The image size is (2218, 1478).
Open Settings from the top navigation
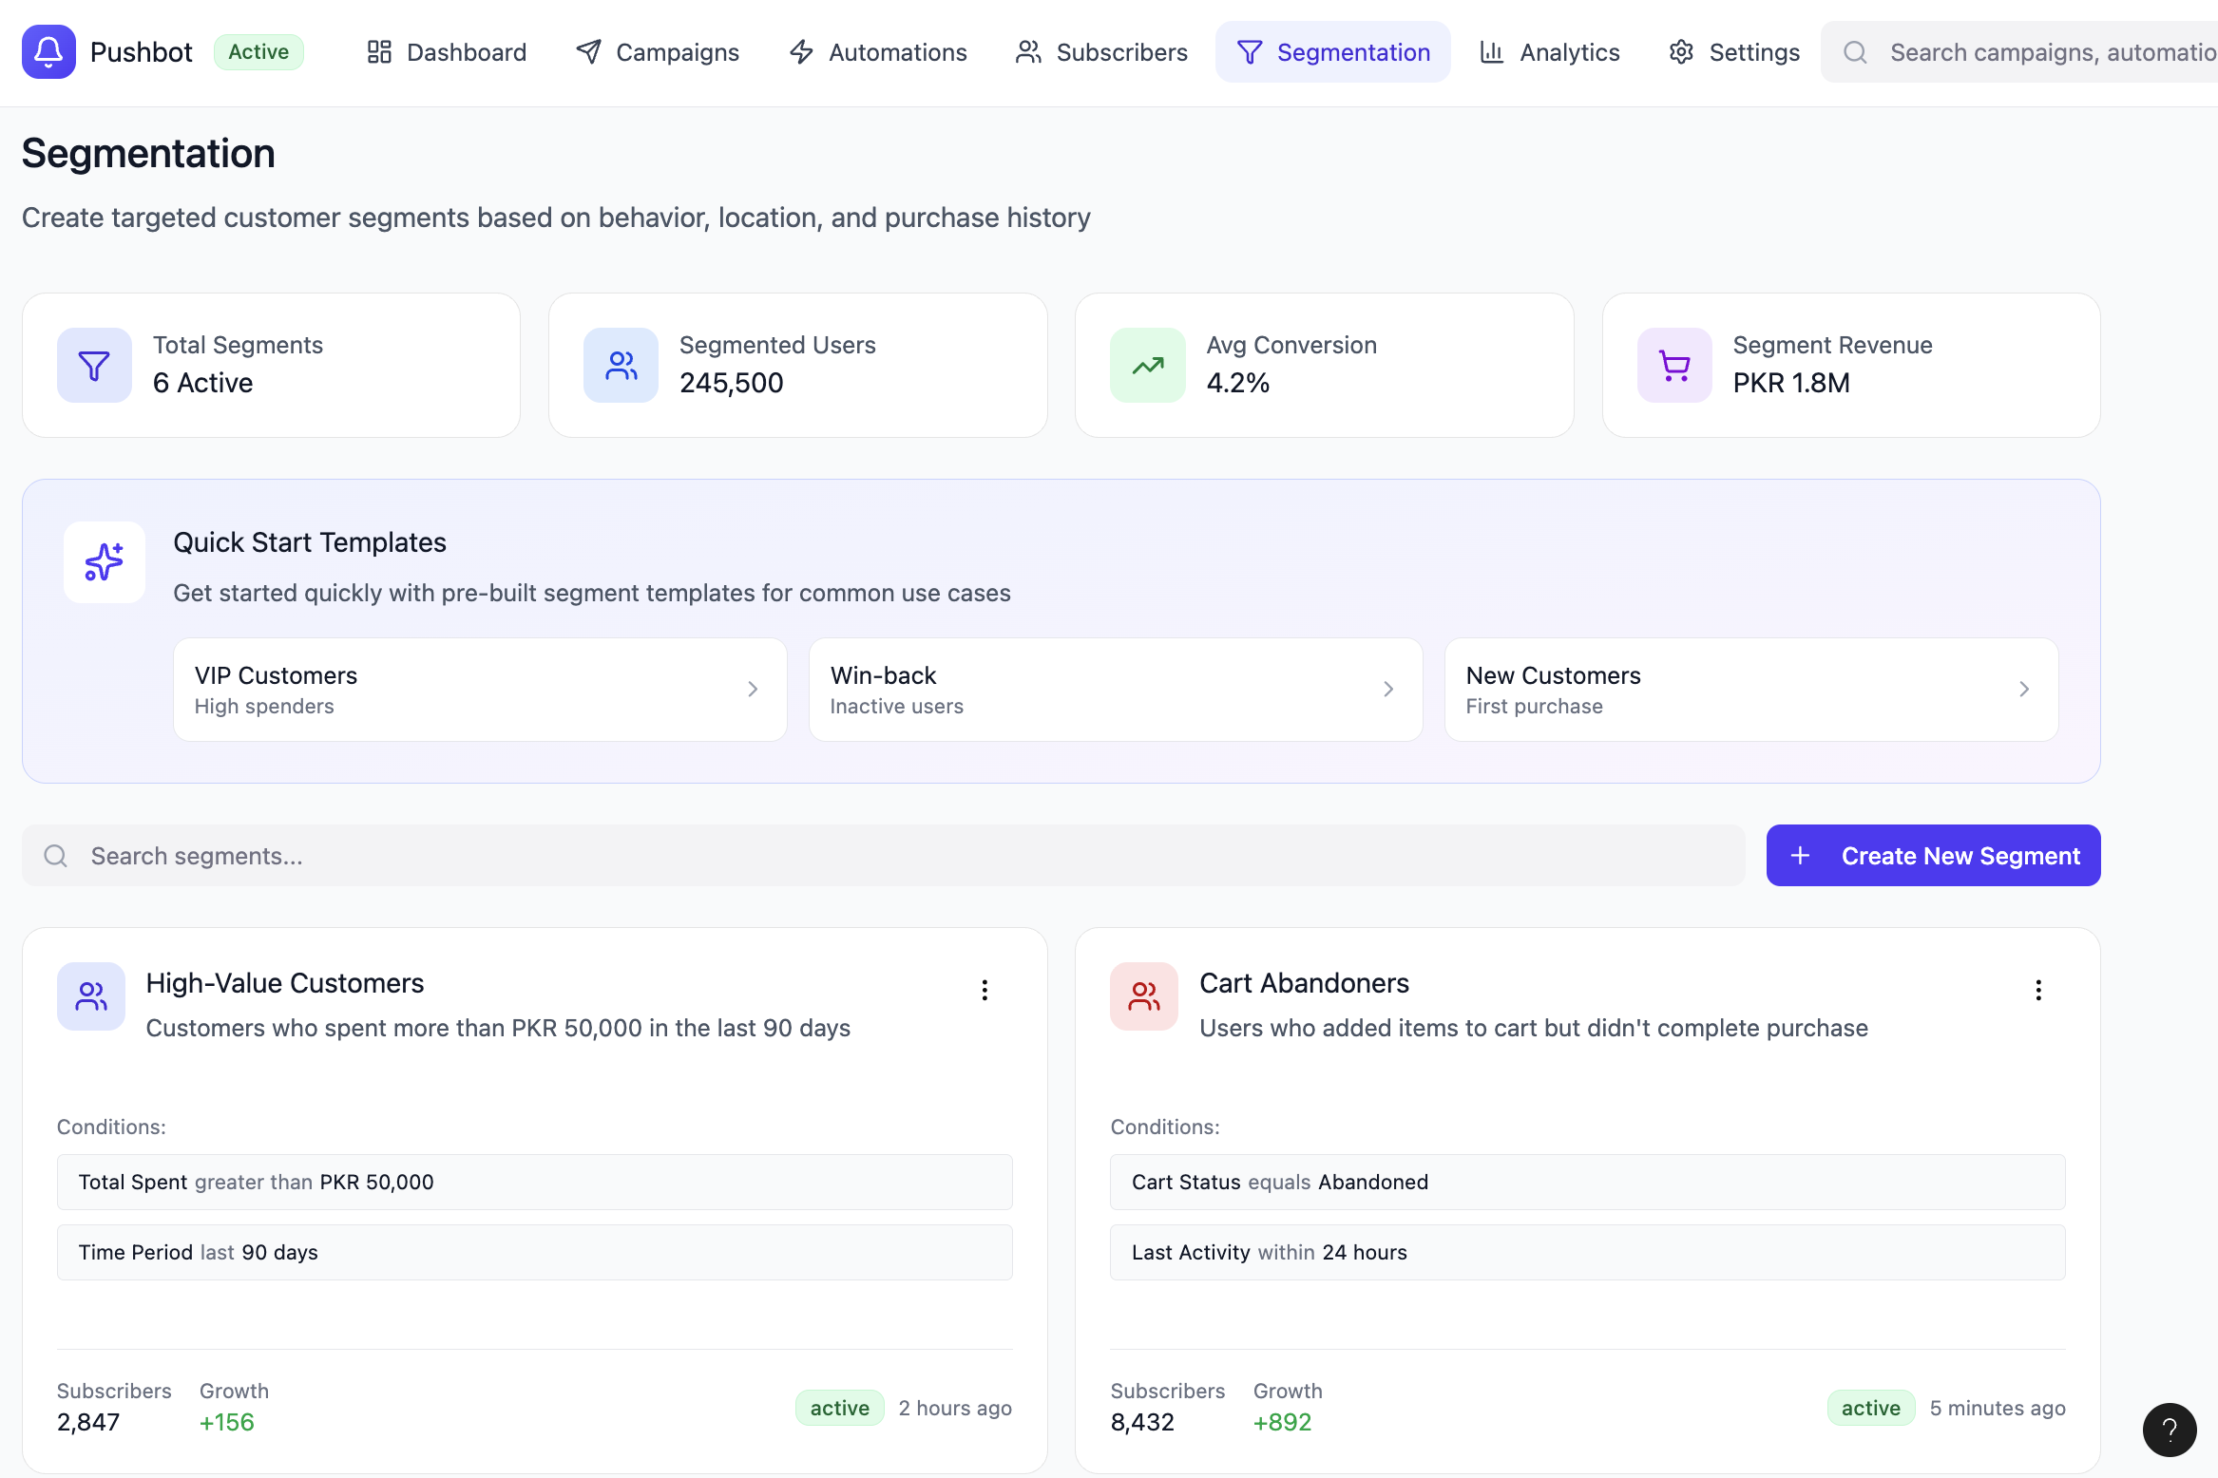point(1734,52)
